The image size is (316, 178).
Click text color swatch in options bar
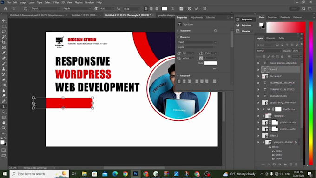[165, 9]
